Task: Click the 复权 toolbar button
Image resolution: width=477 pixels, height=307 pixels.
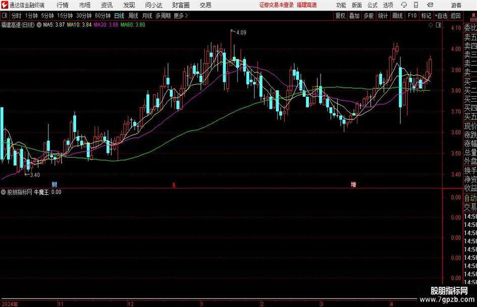Action: click(340, 16)
